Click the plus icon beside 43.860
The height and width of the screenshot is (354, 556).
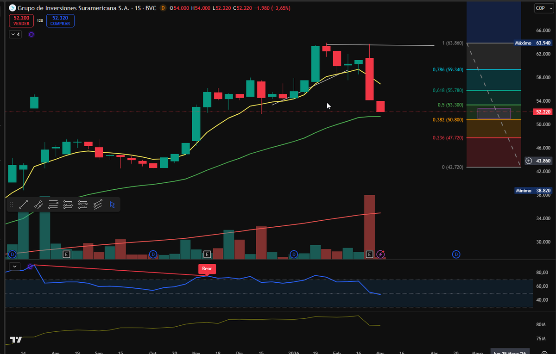point(529,161)
